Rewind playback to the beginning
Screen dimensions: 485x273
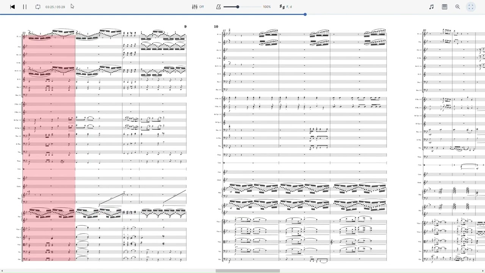pos(13,7)
